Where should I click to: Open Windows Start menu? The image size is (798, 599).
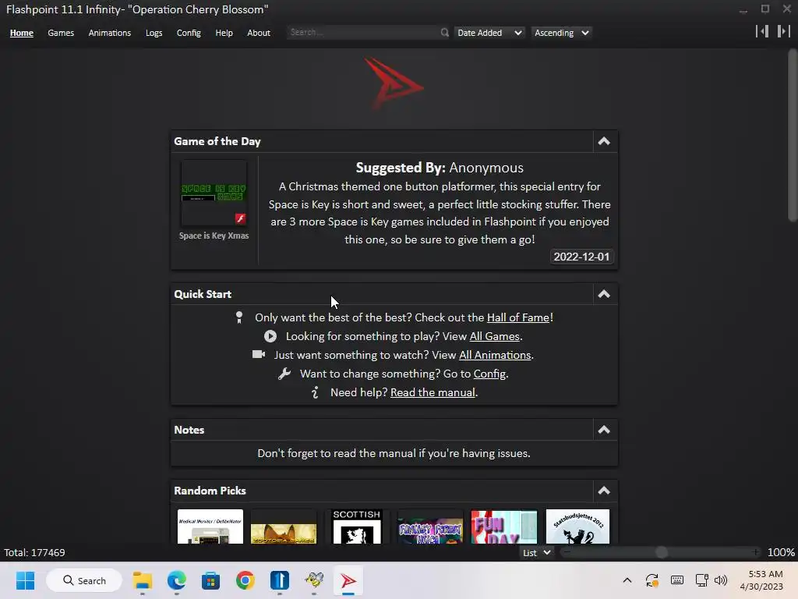click(25, 580)
